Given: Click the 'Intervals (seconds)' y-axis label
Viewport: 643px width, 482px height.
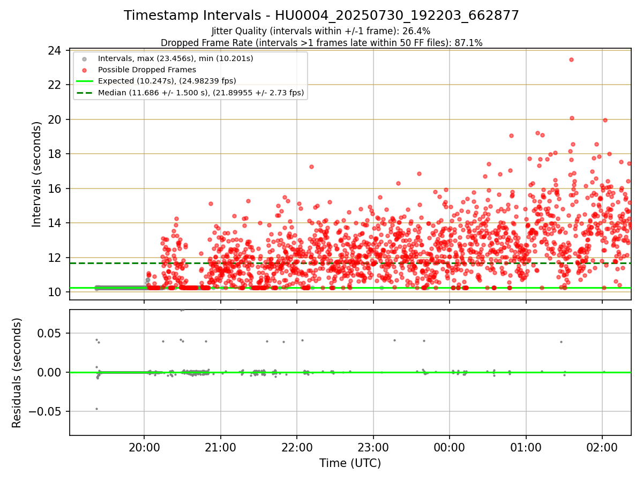Looking at the screenshot, I should click(x=36, y=174).
